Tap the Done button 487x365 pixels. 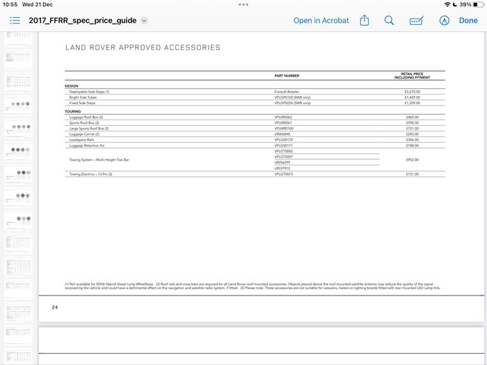coord(468,20)
